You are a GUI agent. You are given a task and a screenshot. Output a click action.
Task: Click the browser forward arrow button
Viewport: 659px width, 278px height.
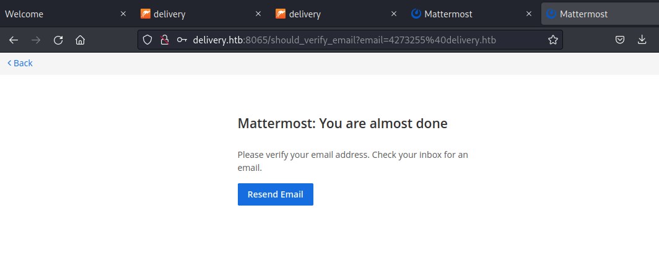pyautogui.click(x=36, y=40)
